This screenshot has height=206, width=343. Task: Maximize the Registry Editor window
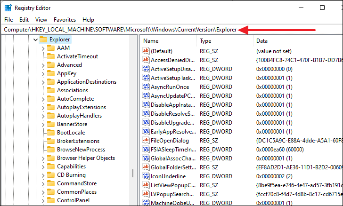pyautogui.click(x=322, y=8)
